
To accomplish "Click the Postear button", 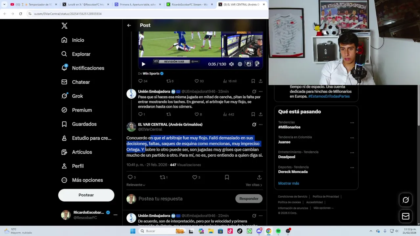I will tap(86, 195).
